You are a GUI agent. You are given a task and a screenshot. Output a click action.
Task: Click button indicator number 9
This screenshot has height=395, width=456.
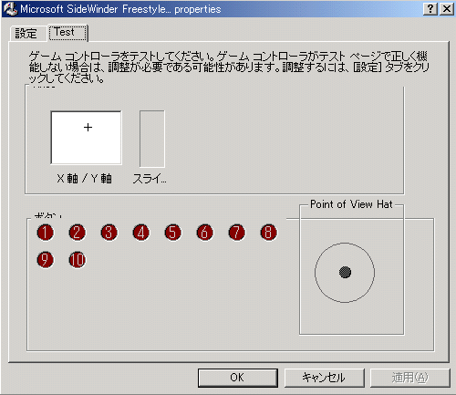(46, 260)
